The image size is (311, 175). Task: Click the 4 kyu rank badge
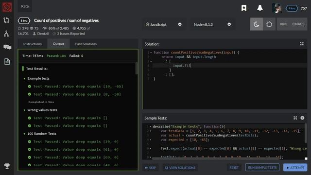[292, 8]
